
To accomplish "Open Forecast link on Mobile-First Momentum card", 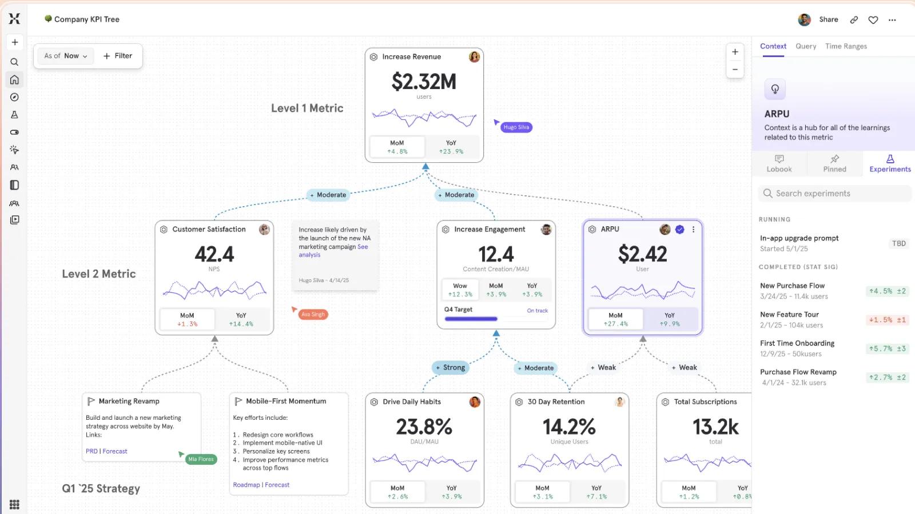I will click(277, 485).
